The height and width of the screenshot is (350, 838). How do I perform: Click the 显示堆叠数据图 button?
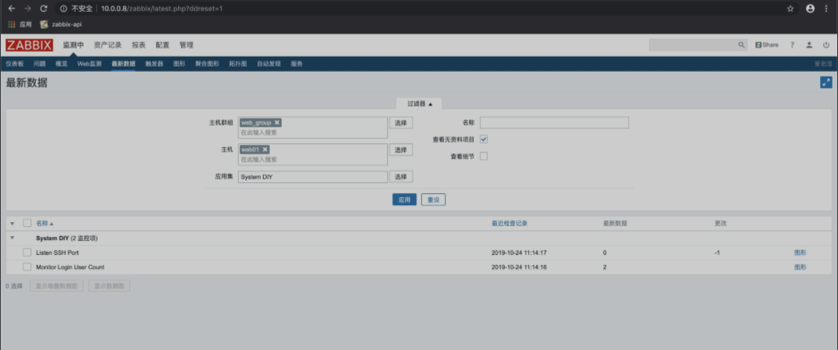pos(57,286)
